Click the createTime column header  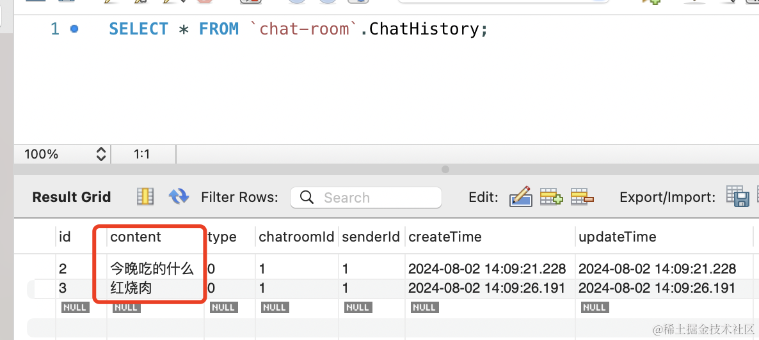point(445,237)
